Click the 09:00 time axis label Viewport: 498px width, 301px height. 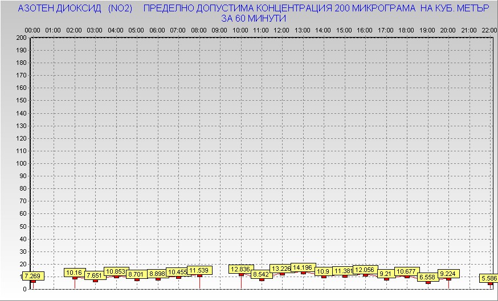tap(219, 30)
